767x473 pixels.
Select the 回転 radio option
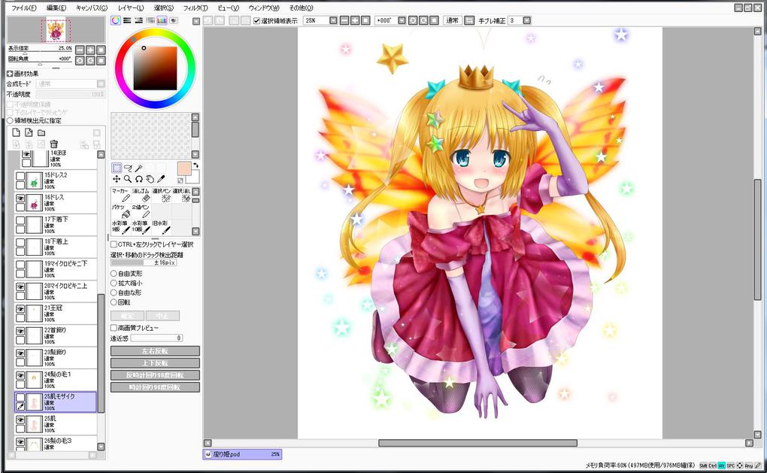[x=114, y=302]
